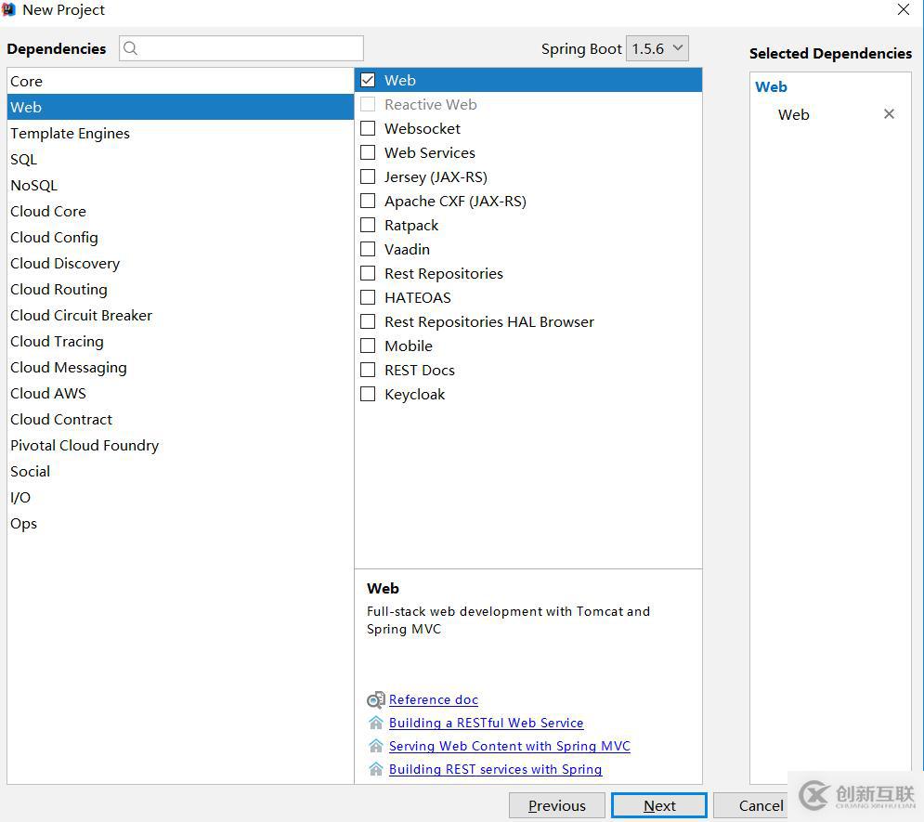
Task: Open the Spring Boot version dropdown
Action: (657, 48)
